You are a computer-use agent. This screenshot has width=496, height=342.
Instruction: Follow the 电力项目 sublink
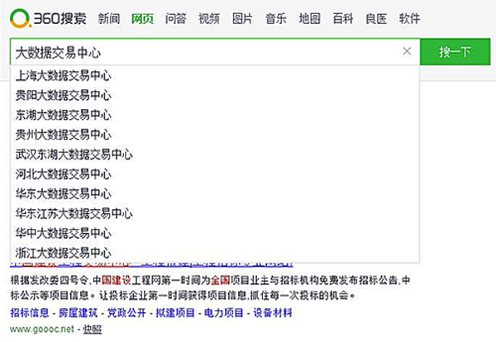coord(224,313)
